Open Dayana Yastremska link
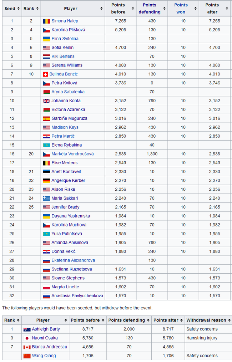Image resolution: width=232 pixels, height=362 pixels. [x=71, y=216]
